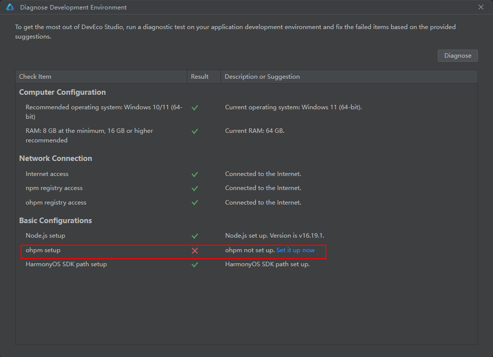Open the 'Set it up now' link
The image size is (493, 357).
tap(295, 250)
